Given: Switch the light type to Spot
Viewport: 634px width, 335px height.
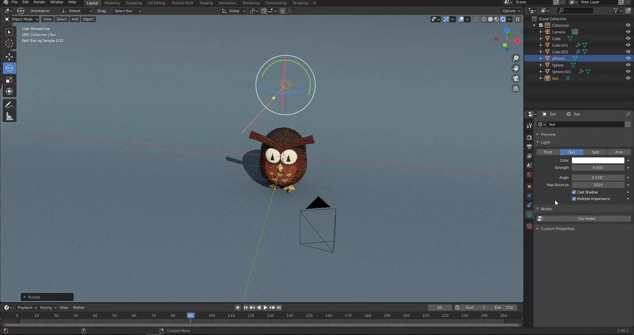Looking at the screenshot, I should [596, 152].
